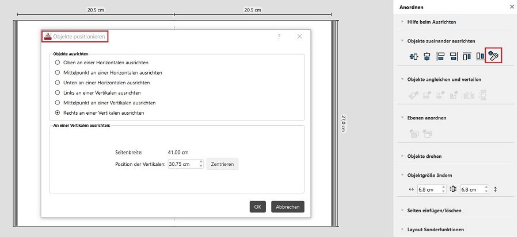Select Rechts an einer Vertikalen ausrichten
This screenshot has width=518, height=237.
click(x=58, y=112)
